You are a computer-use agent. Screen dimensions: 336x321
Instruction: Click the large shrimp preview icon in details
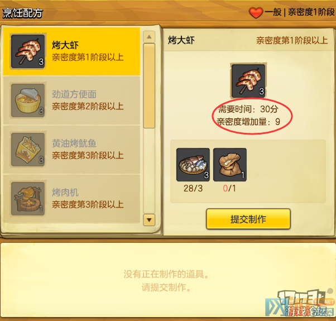coord(248,81)
